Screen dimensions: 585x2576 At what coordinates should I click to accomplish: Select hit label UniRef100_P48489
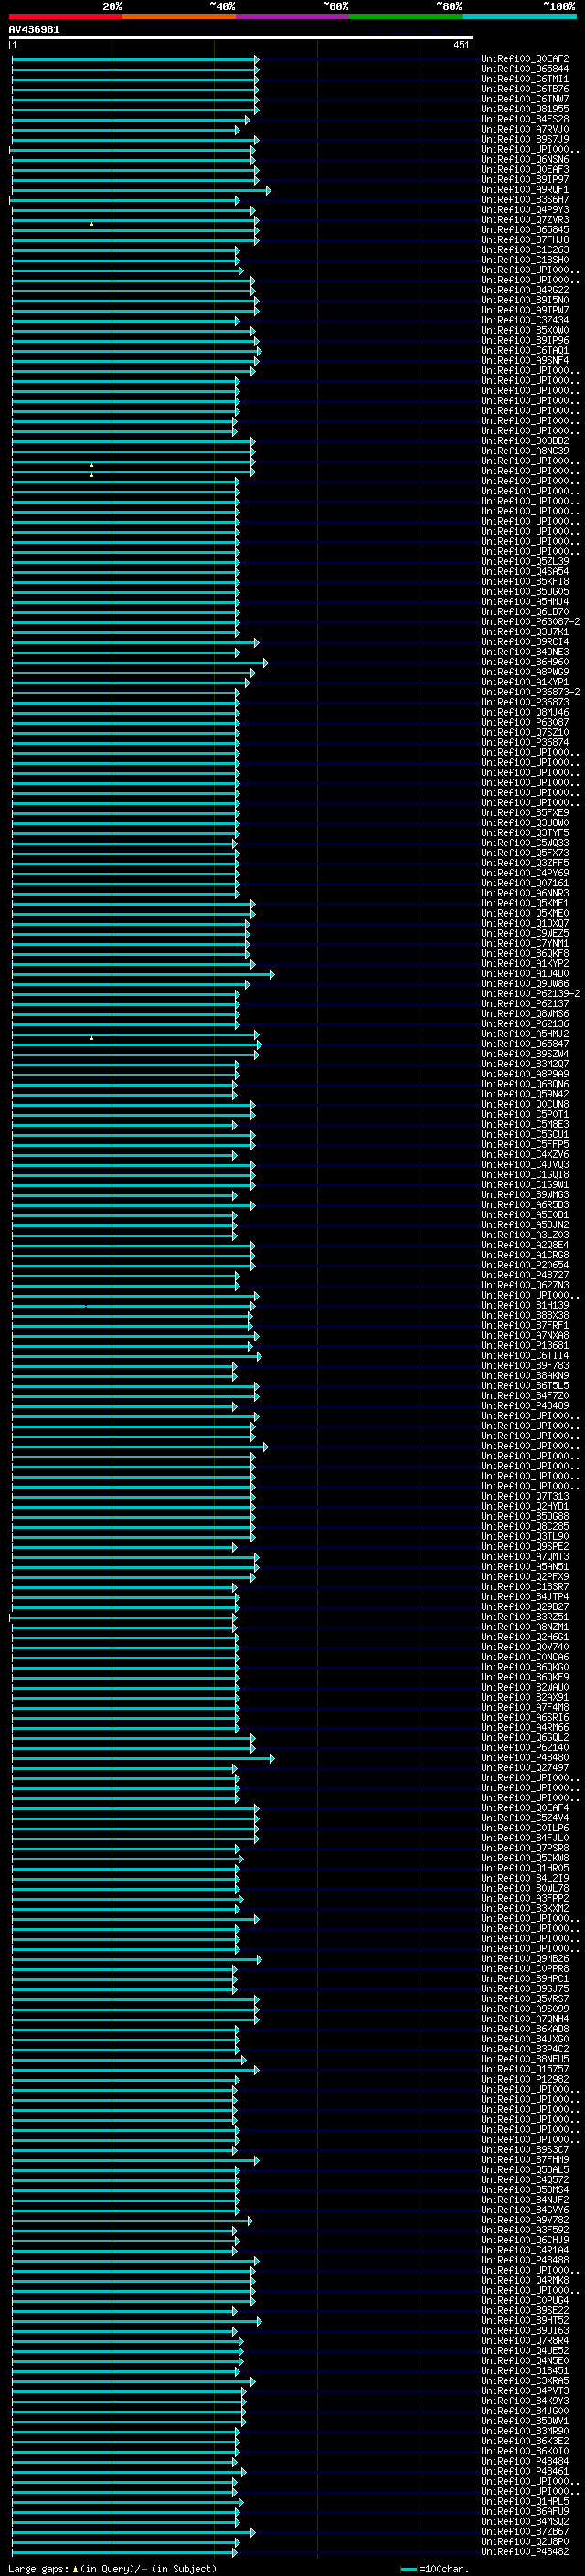(524, 1406)
